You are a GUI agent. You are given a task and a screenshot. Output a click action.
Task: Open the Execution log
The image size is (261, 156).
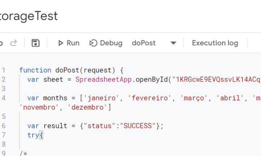(x=215, y=43)
